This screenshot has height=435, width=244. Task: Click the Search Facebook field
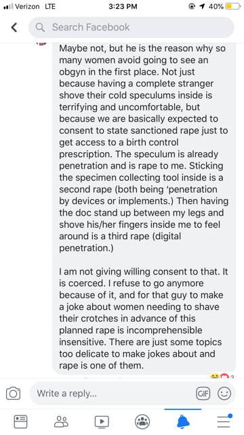[131, 27]
